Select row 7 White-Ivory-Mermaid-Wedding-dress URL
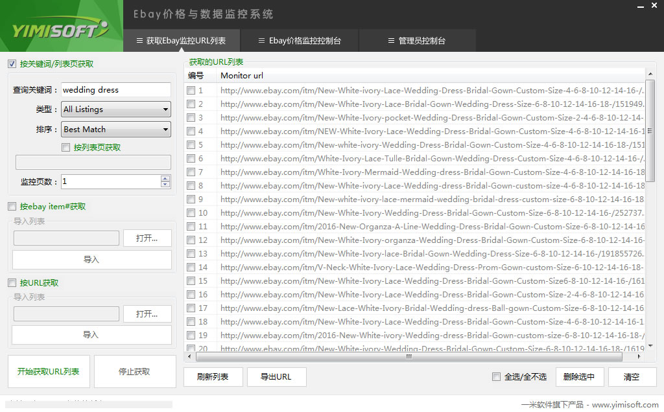This screenshot has width=664, height=412. [x=432, y=172]
